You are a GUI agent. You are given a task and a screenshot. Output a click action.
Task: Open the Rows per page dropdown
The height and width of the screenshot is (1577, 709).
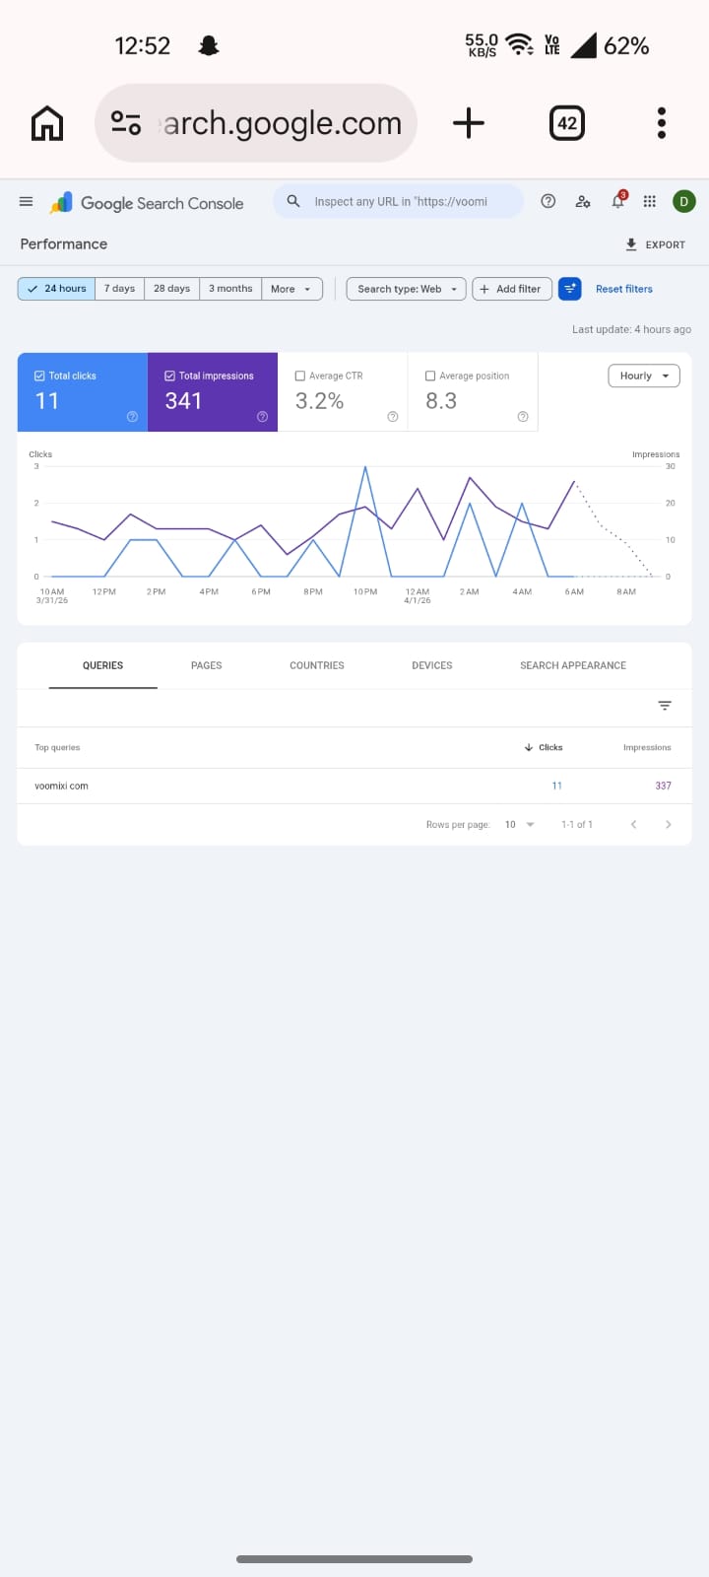pyautogui.click(x=519, y=825)
